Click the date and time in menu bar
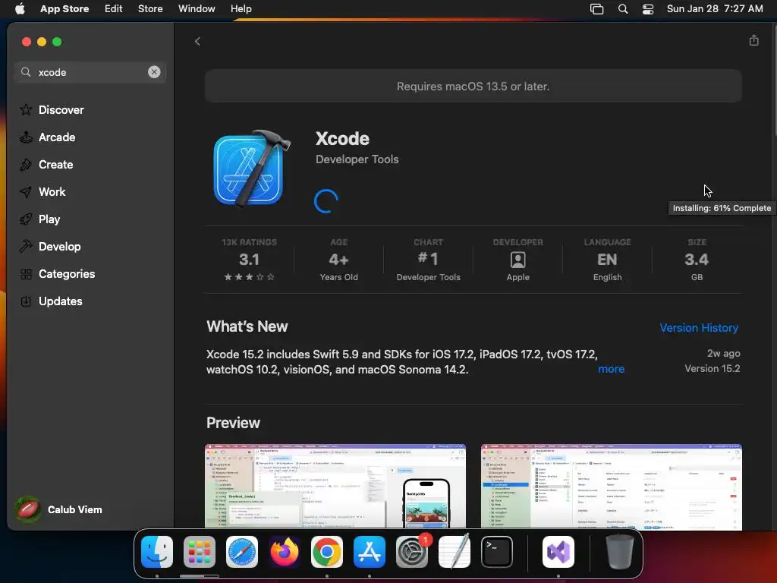Screen dimensions: 777x583 pyautogui.click(x=715, y=8)
